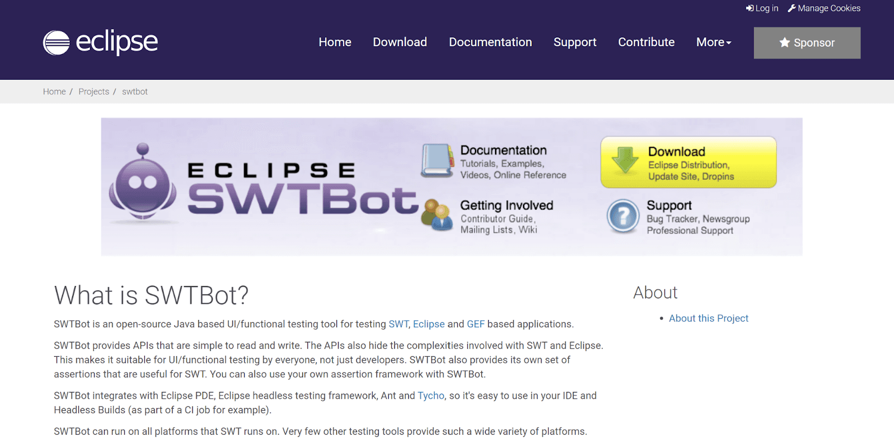
Task: Open the About this Project link
Action: tap(708, 318)
